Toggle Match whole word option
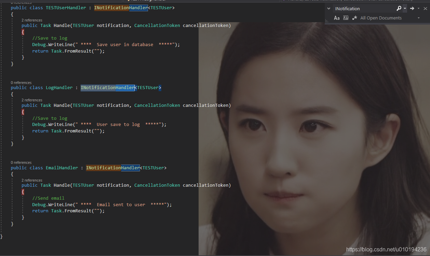This screenshot has height=256, width=430. (x=346, y=18)
